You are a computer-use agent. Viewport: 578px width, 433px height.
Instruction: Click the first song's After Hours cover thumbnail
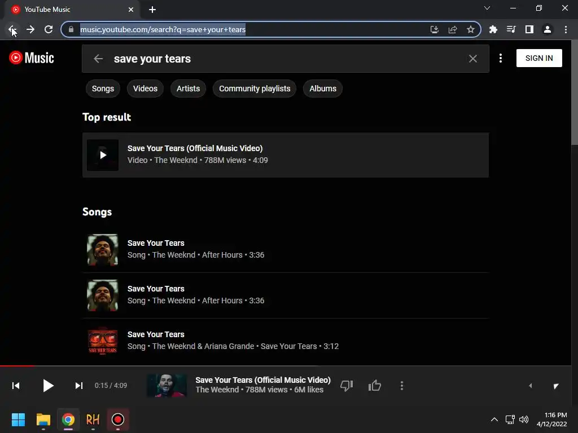(103, 249)
